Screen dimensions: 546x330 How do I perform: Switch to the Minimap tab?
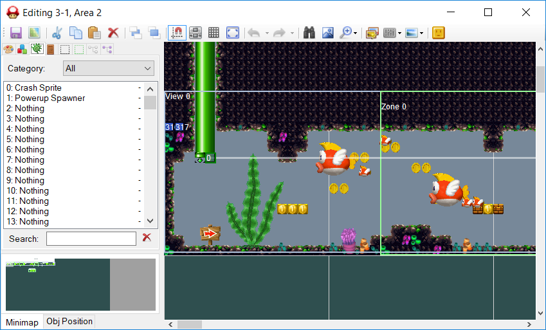(23, 322)
